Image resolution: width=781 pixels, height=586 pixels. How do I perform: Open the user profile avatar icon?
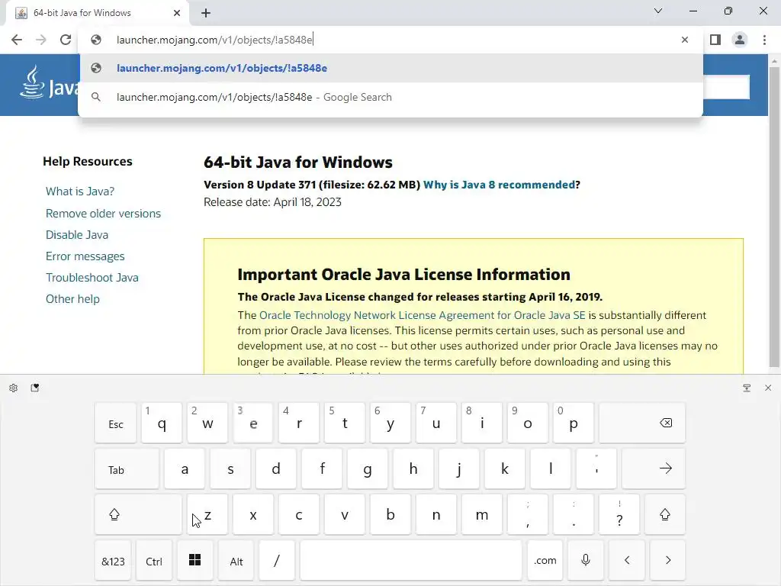coord(740,40)
